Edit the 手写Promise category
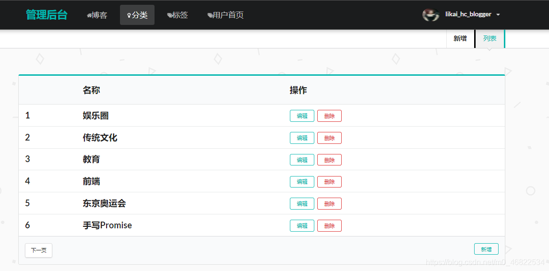The width and height of the screenshot is (549, 271). click(x=302, y=226)
